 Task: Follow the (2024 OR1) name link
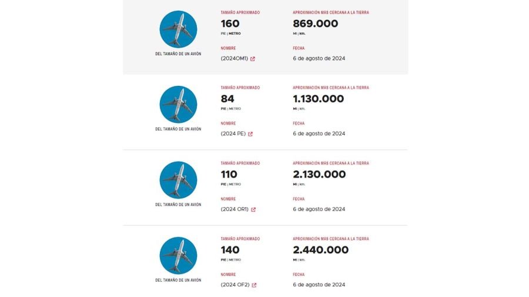pos(235,209)
